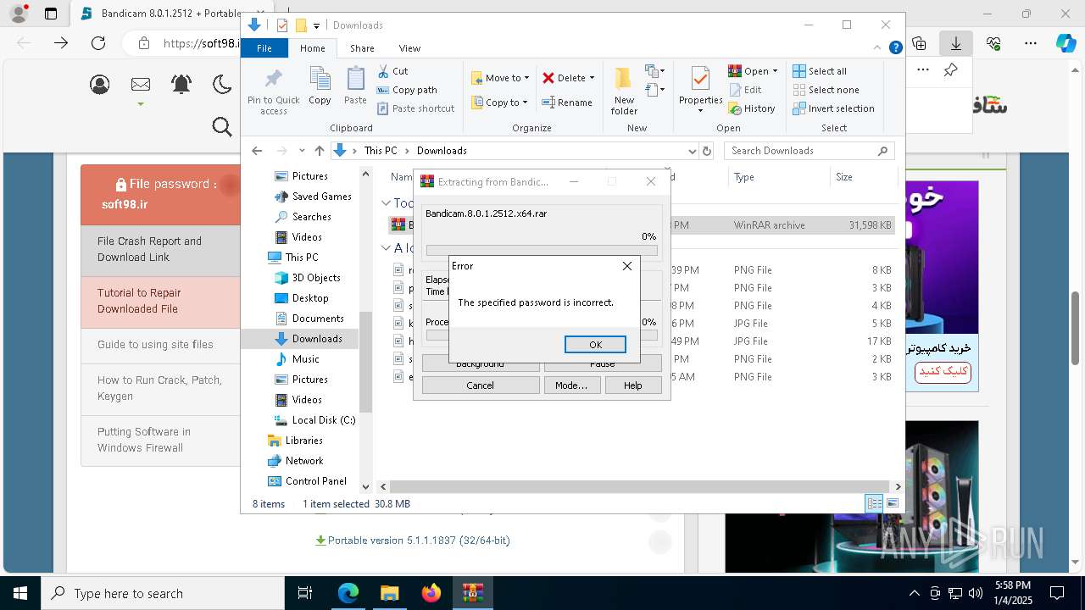Screen dimensions: 1085x610
Task: Click the Explorer back arrow
Action: point(258,151)
